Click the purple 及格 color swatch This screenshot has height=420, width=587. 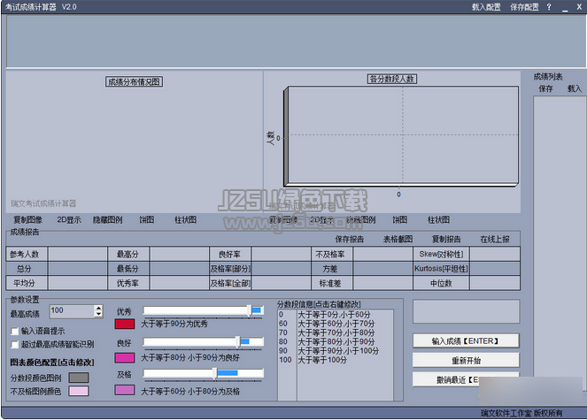coord(125,391)
